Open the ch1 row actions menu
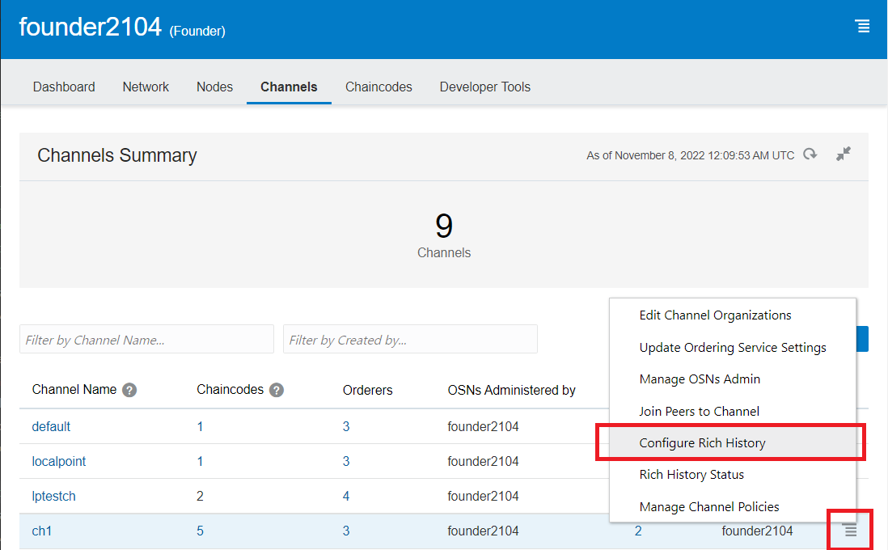This screenshot has width=888, height=550. click(x=849, y=531)
